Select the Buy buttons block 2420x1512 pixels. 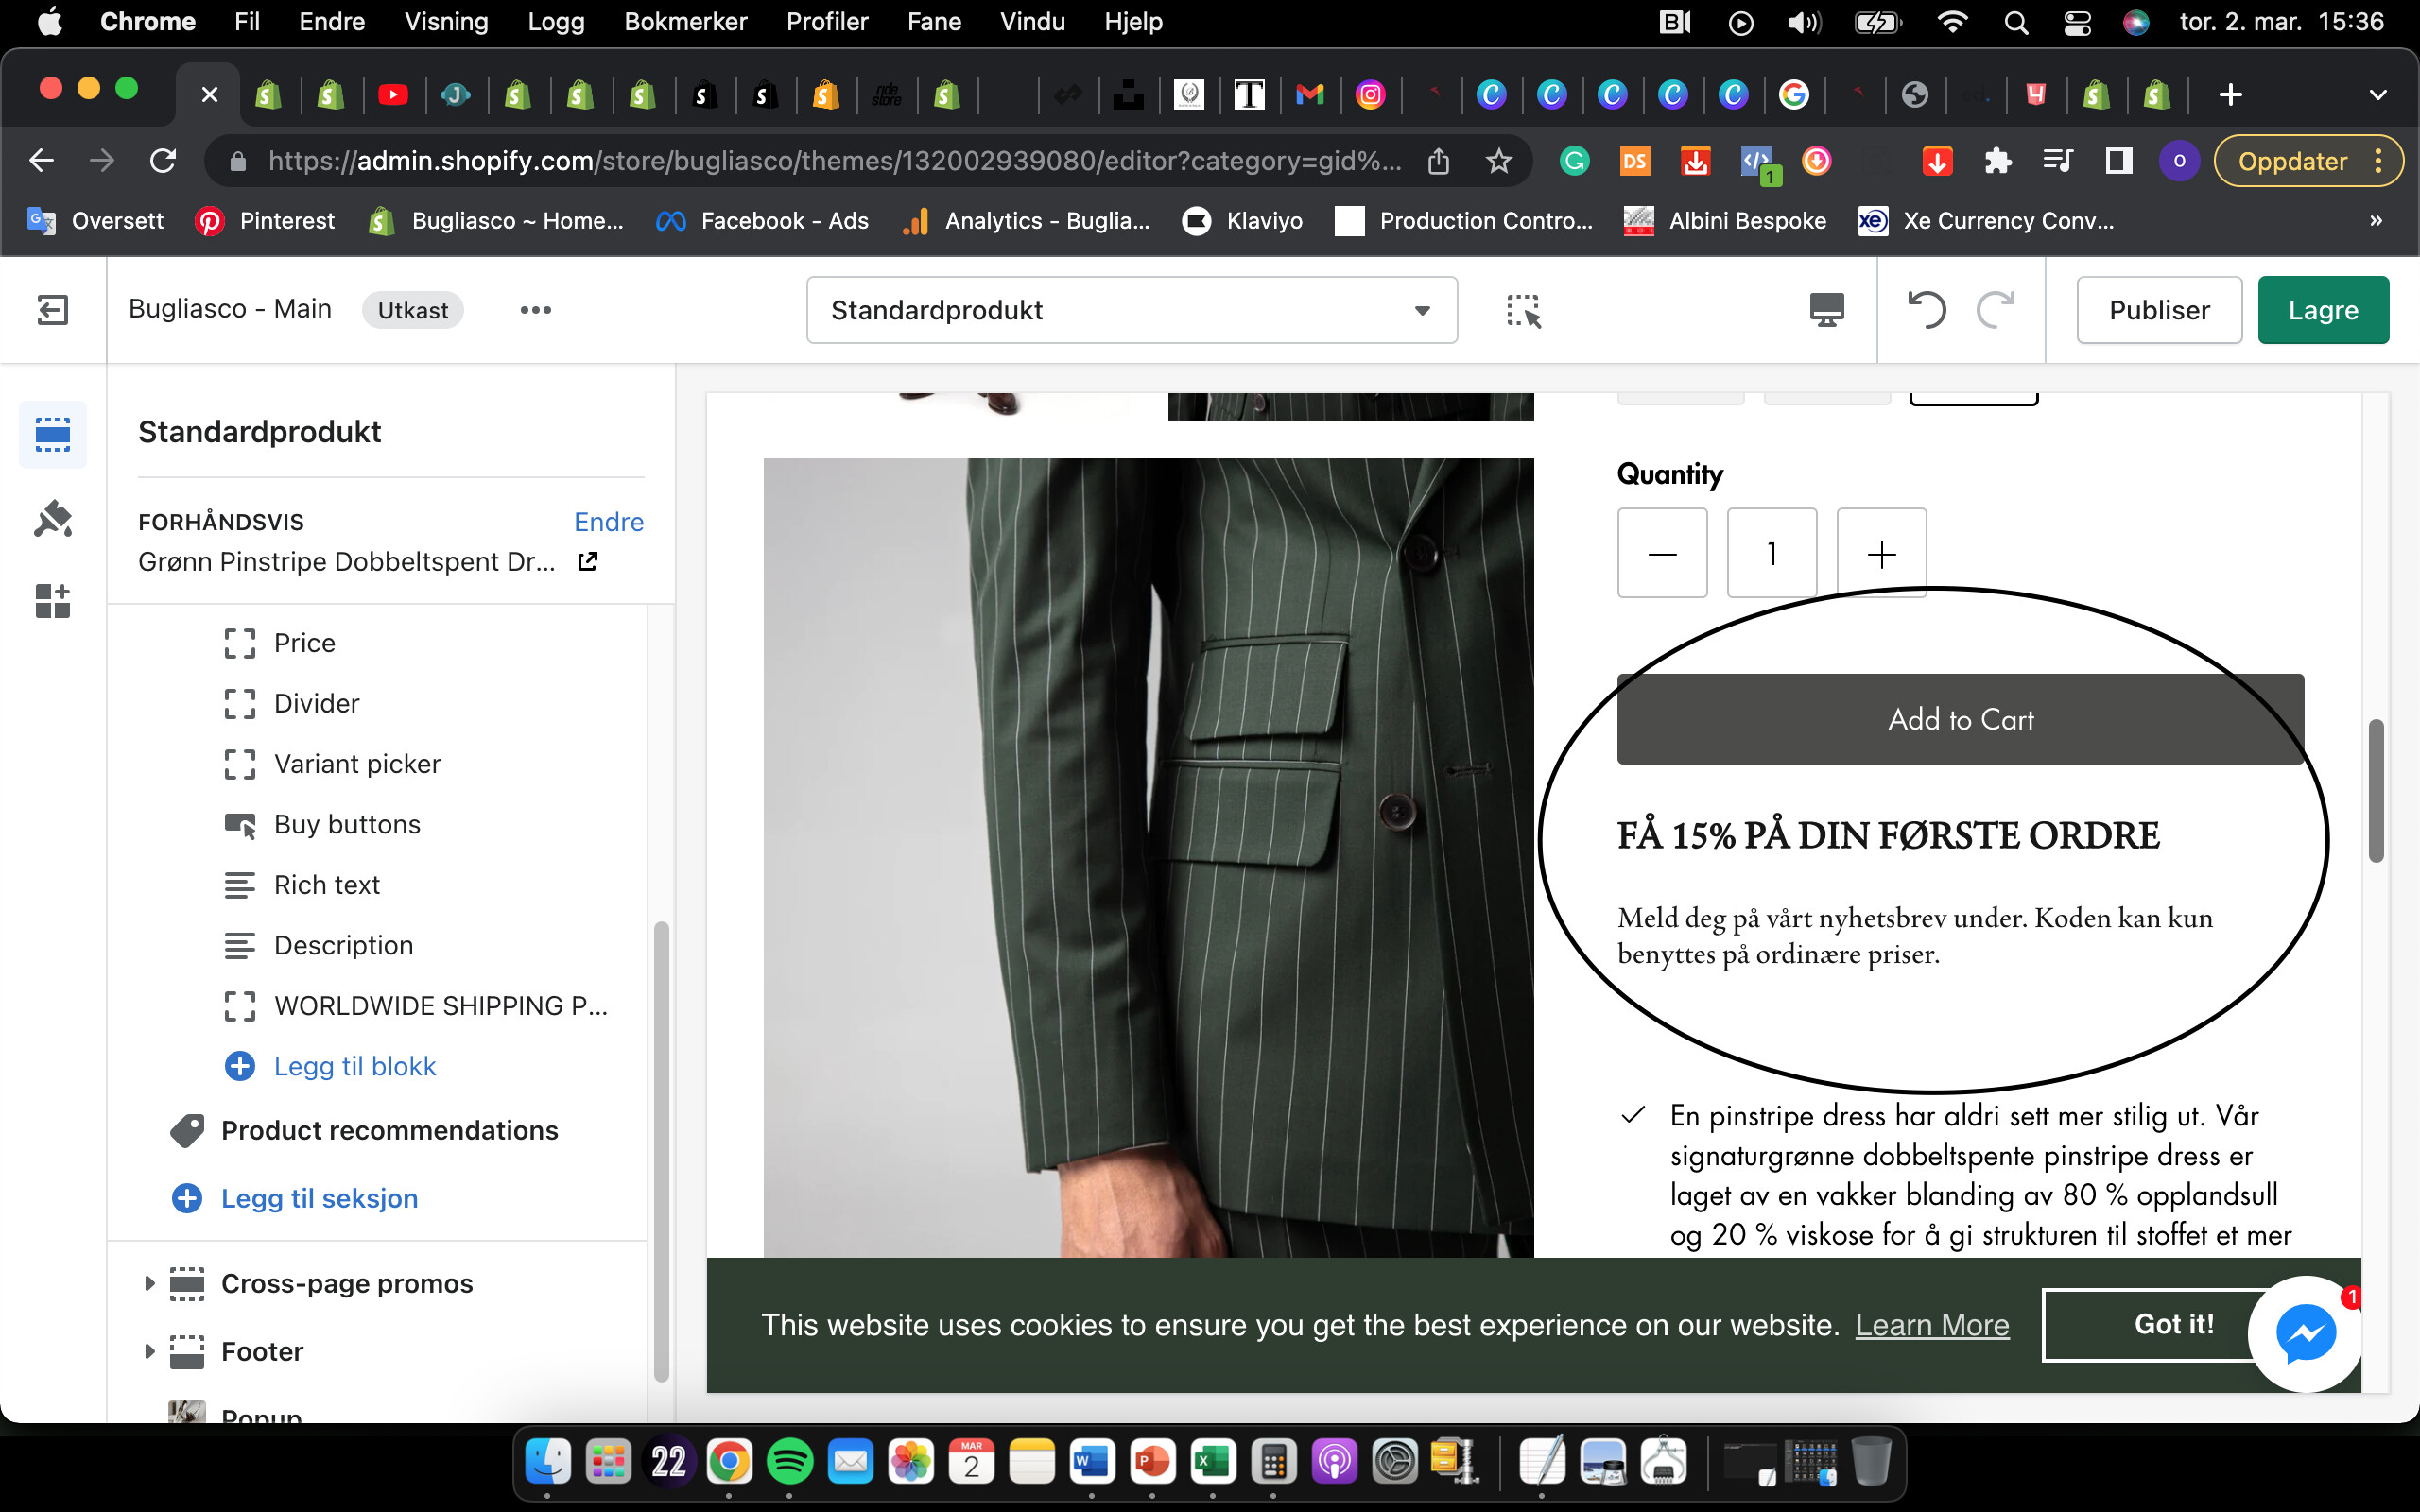click(347, 824)
